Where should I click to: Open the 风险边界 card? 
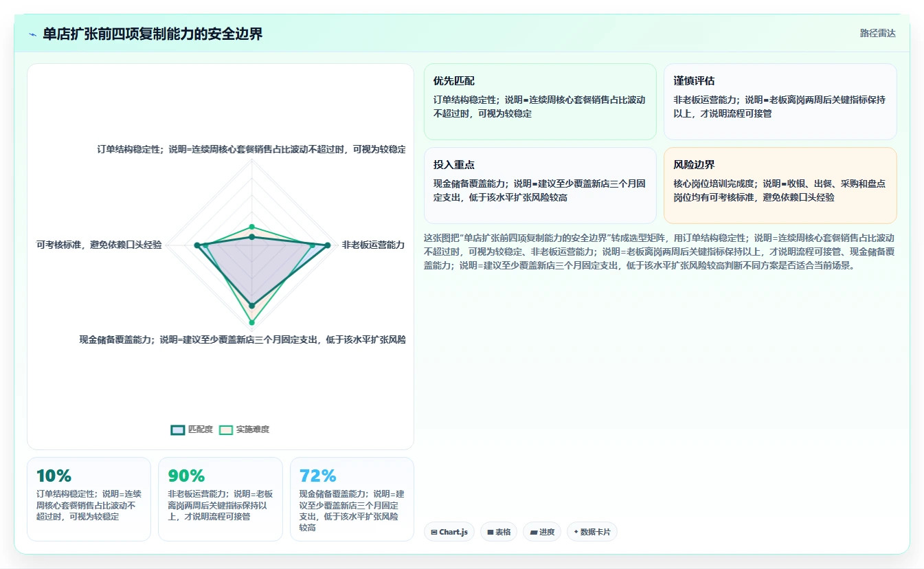point(780,186)
